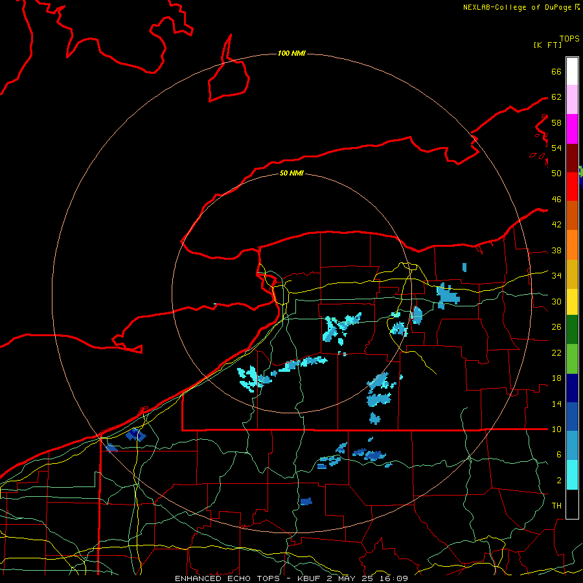Click the "KBUF" station identifier text

click(309, 578)
